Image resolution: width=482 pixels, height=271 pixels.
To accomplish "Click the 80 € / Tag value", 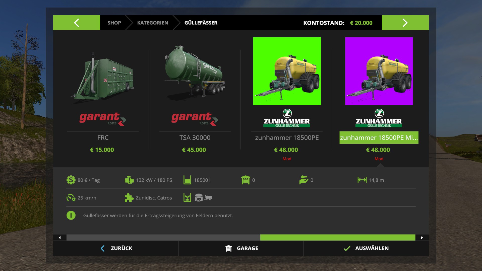I will click(x=89, y=180).
